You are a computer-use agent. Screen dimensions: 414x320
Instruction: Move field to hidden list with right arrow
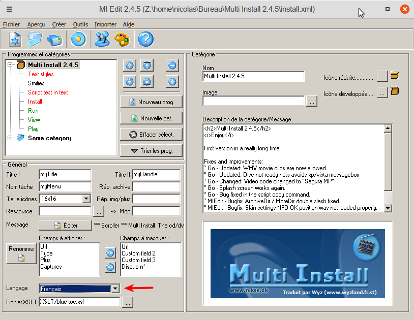pyautogui.click(x=110, y=252)
